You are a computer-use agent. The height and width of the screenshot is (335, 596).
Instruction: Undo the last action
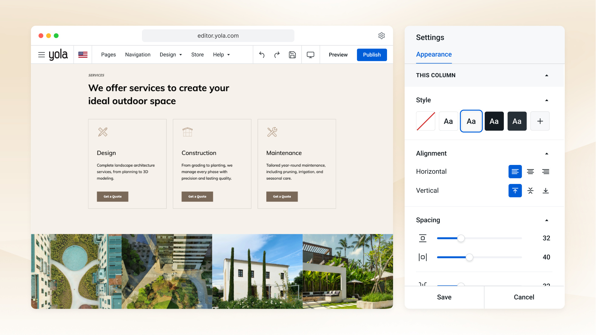pos(262,55)
